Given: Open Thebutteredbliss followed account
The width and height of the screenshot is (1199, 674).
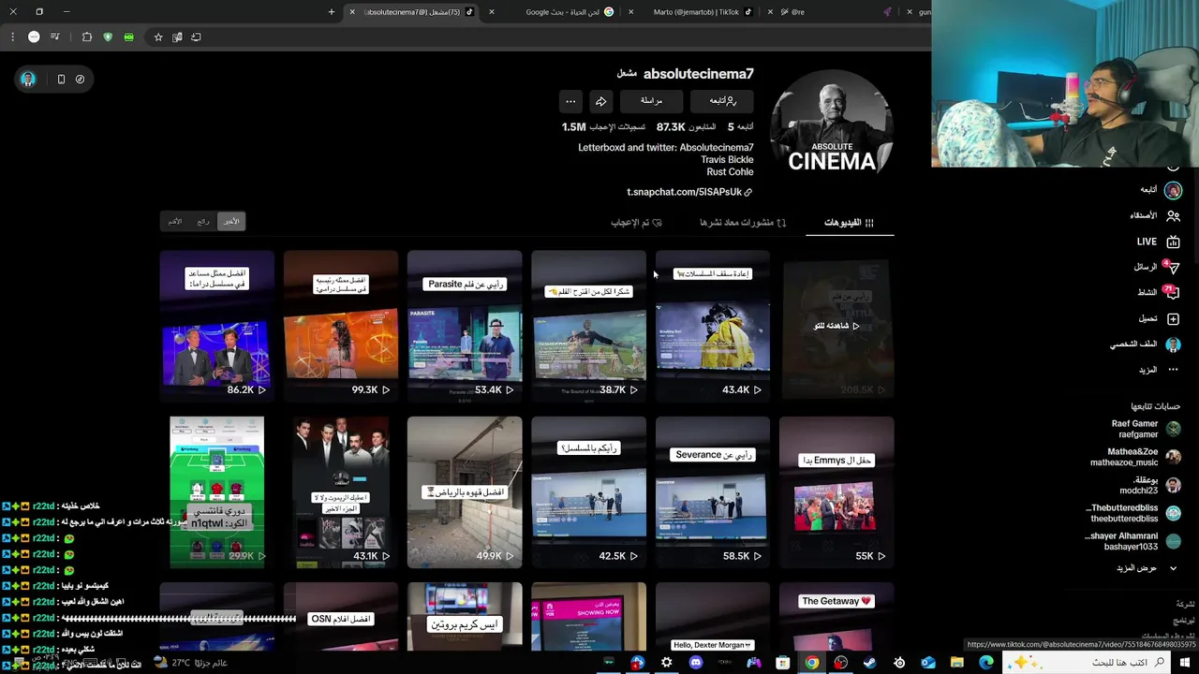Looking at the screenshot, I should [1133, 513].
